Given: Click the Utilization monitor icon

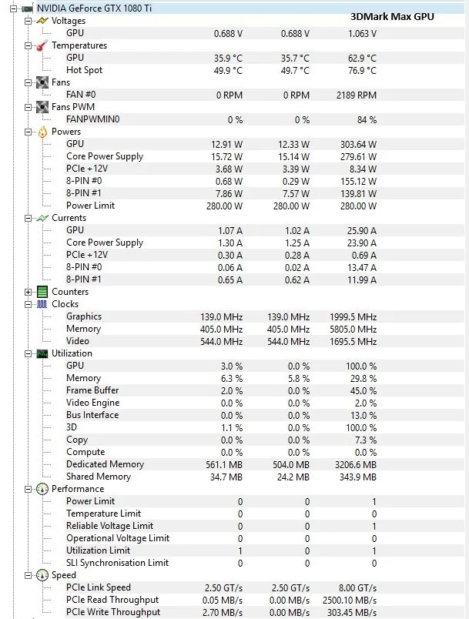Looking at the screenshot, I should tap(42, 353).
